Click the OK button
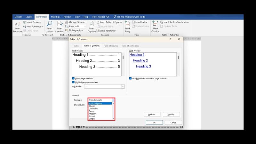Screen dimensions: 256x144 (154, 123)
